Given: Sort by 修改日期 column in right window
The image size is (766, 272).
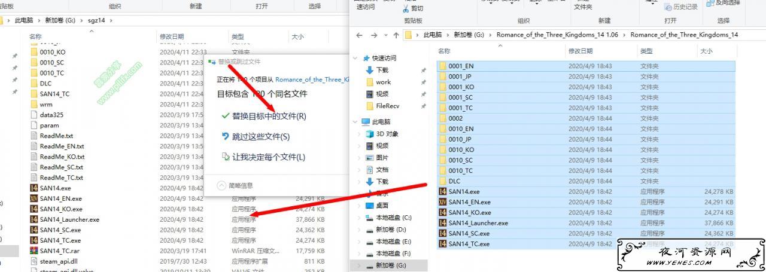Looking at the screenshot, I should point(580,51).
